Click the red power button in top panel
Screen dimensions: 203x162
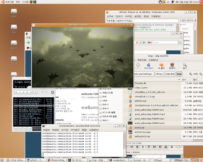(x=201, y=2)
